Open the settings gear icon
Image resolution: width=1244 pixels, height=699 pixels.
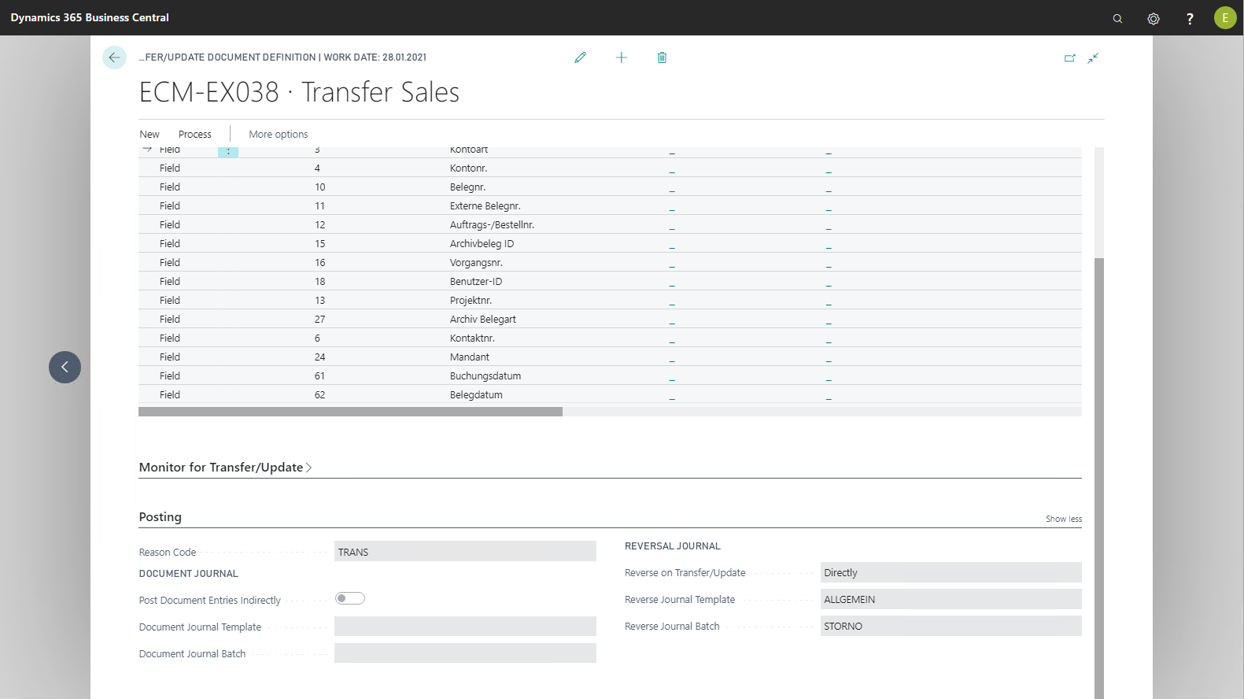pos(1154,18)
